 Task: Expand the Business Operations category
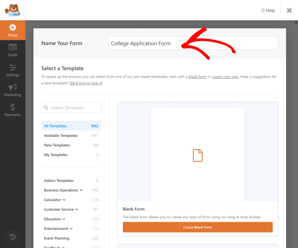[x=61, y=190]
